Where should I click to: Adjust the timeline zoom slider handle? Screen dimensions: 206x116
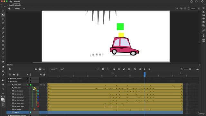[190, 69]
